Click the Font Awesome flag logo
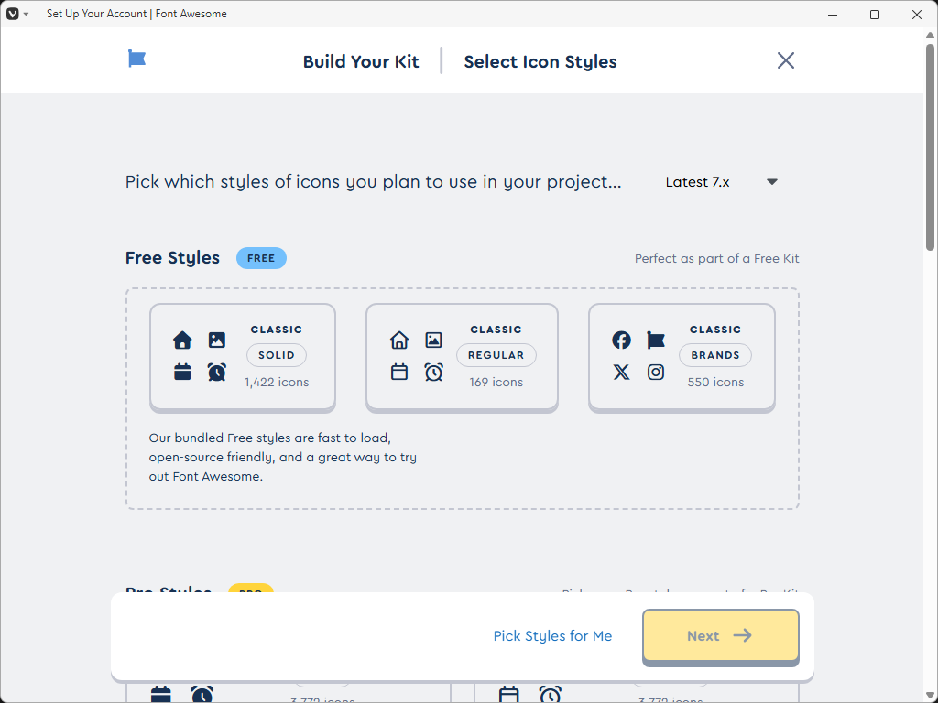The height and width of the screenshot is (703, 938). (x=137, y=59)
